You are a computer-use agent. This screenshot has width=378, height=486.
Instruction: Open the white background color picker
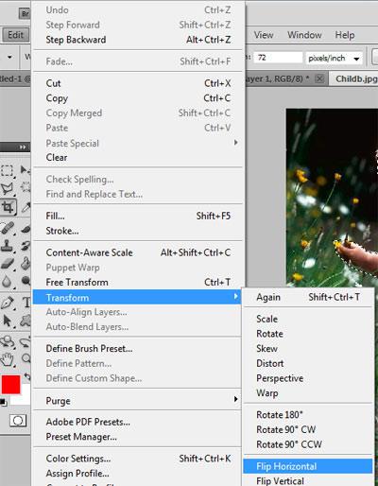click(x=25, y=398)
